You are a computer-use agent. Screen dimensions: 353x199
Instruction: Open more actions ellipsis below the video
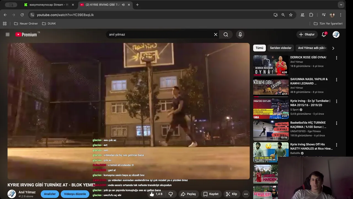coord(246,194)
